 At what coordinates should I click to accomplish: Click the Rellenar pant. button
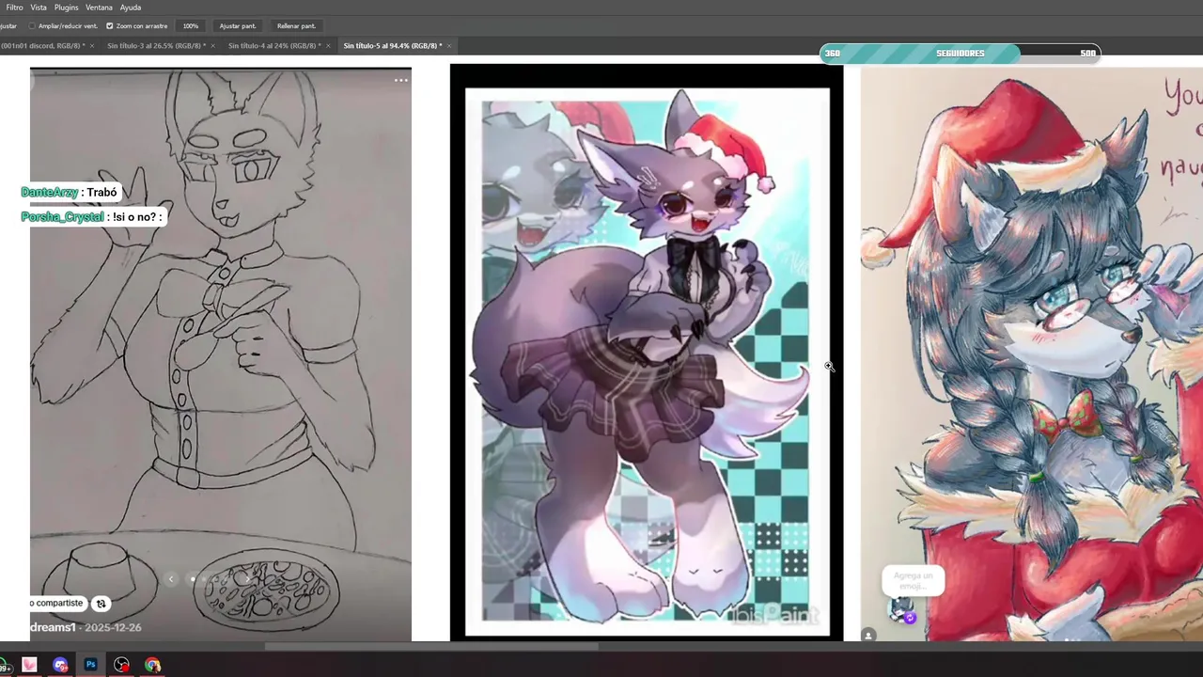296,26
